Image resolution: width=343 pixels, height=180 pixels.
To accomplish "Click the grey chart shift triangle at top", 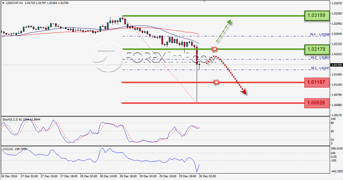I will tap(204, 1).
